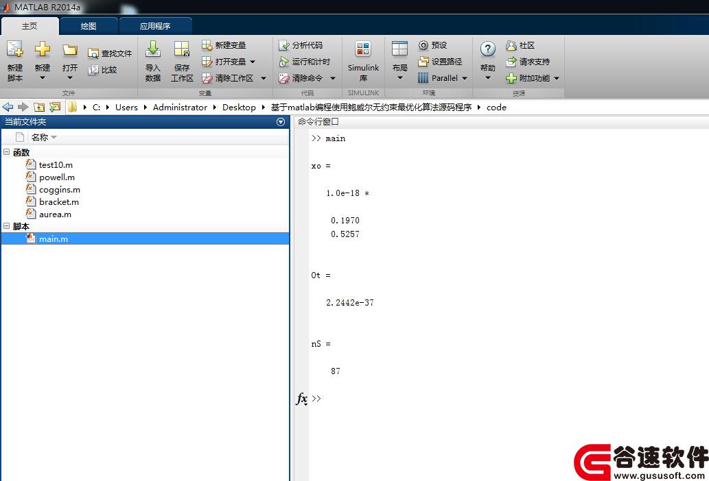This screenshot has height=481, width=709.
Task: Open dropdown arrow under Help (帮助)
Action: pyautogui.click(x=488, y=78)
